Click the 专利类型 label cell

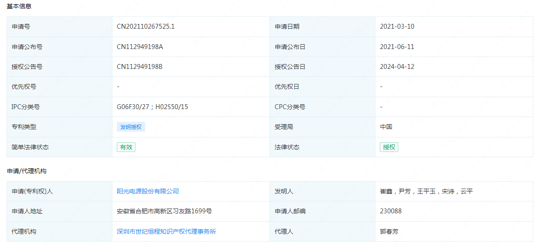pos(59,127)
